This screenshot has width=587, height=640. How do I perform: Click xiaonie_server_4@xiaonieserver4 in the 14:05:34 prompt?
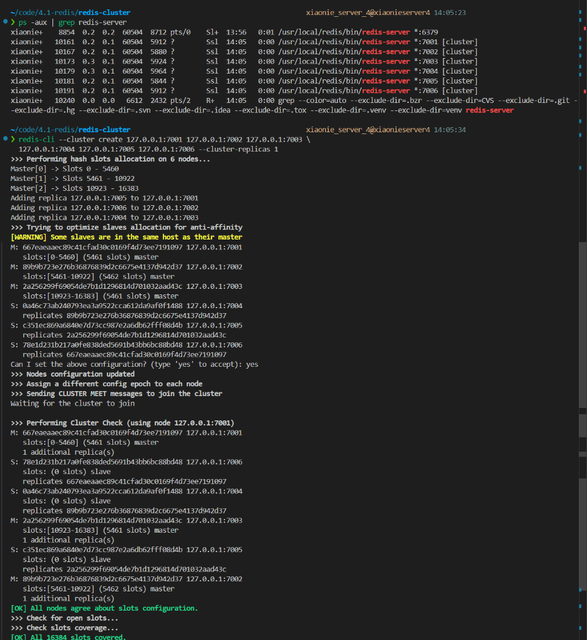coord(368,130)
